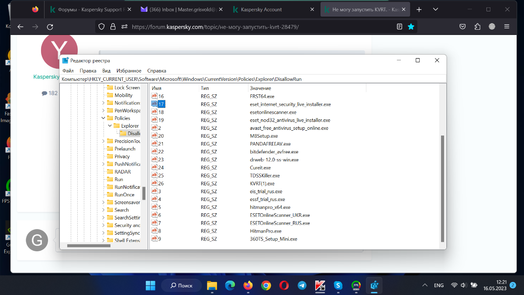Click the browser reload page icon

tap(50, 27)
